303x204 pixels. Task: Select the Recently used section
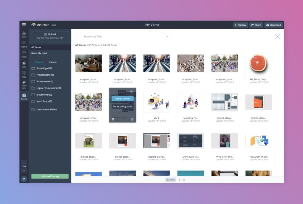[39, 53]
